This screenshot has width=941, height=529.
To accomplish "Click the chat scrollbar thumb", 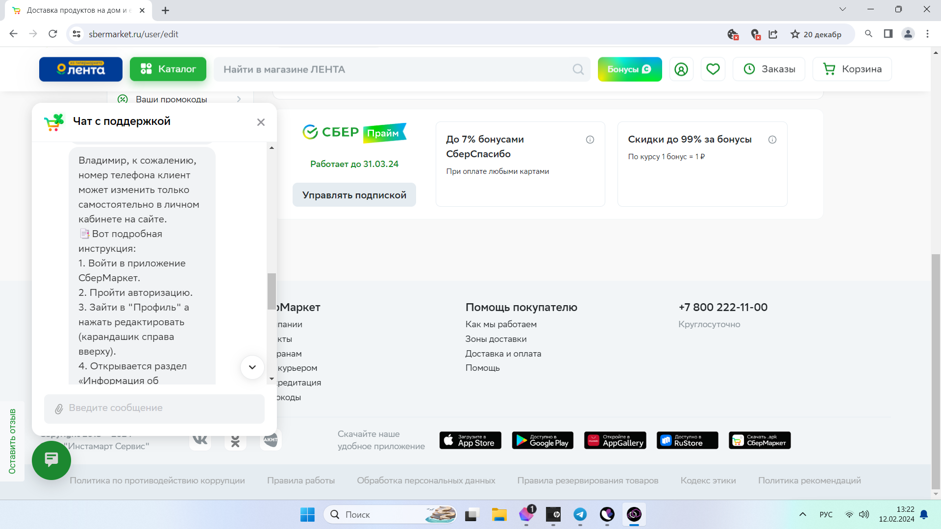I will [x=272, y=291].
